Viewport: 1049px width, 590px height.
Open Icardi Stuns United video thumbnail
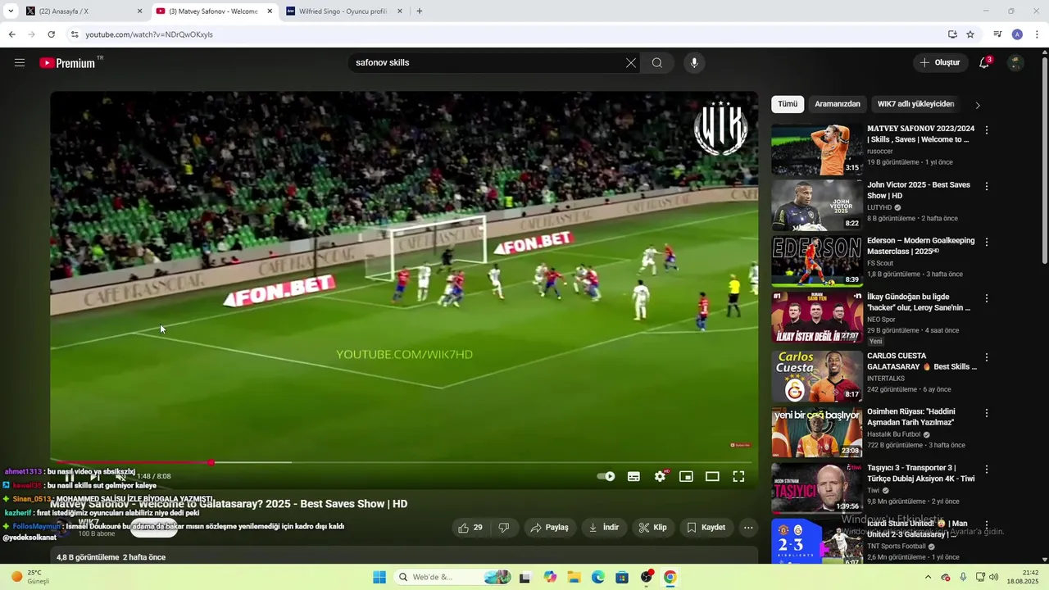click(817, 542)
